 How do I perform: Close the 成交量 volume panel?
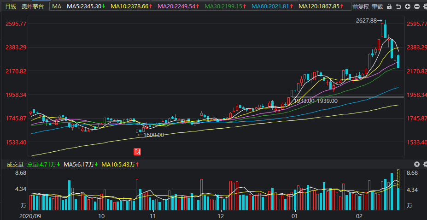[x=416, y=164]
